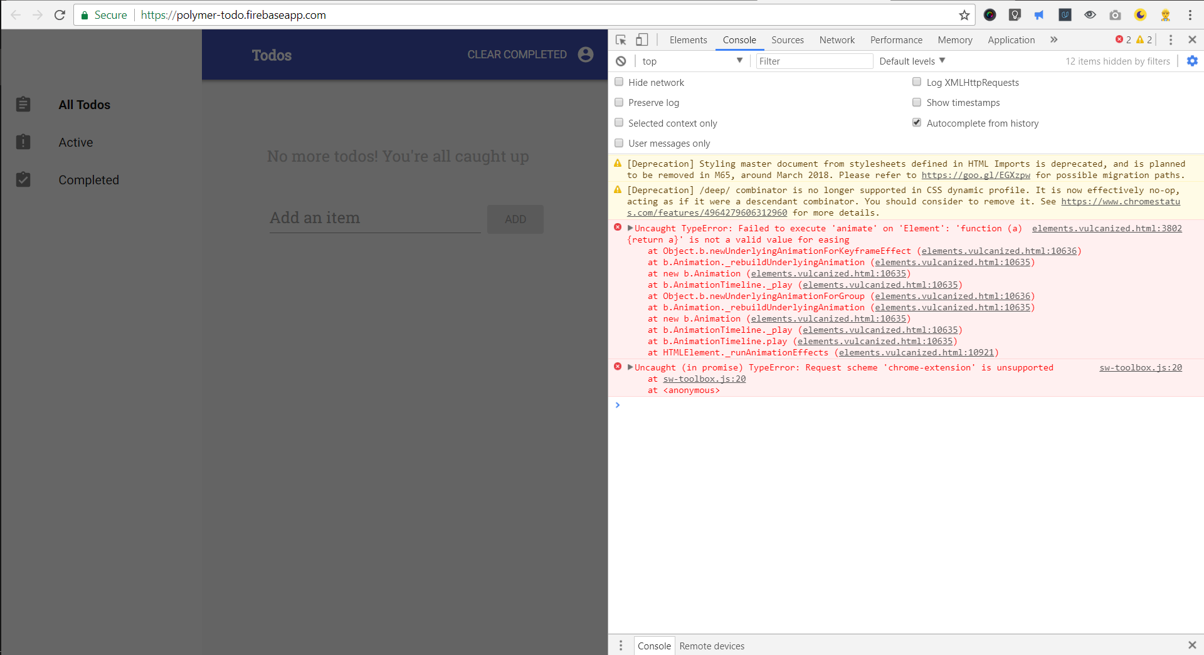
Task: Select Completed in sidebar
Action: click(88, 180)
